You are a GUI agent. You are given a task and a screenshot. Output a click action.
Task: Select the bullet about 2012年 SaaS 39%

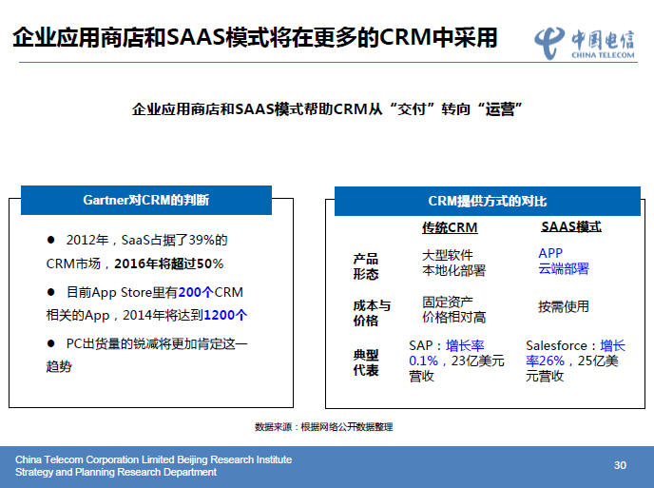[137, 252]
